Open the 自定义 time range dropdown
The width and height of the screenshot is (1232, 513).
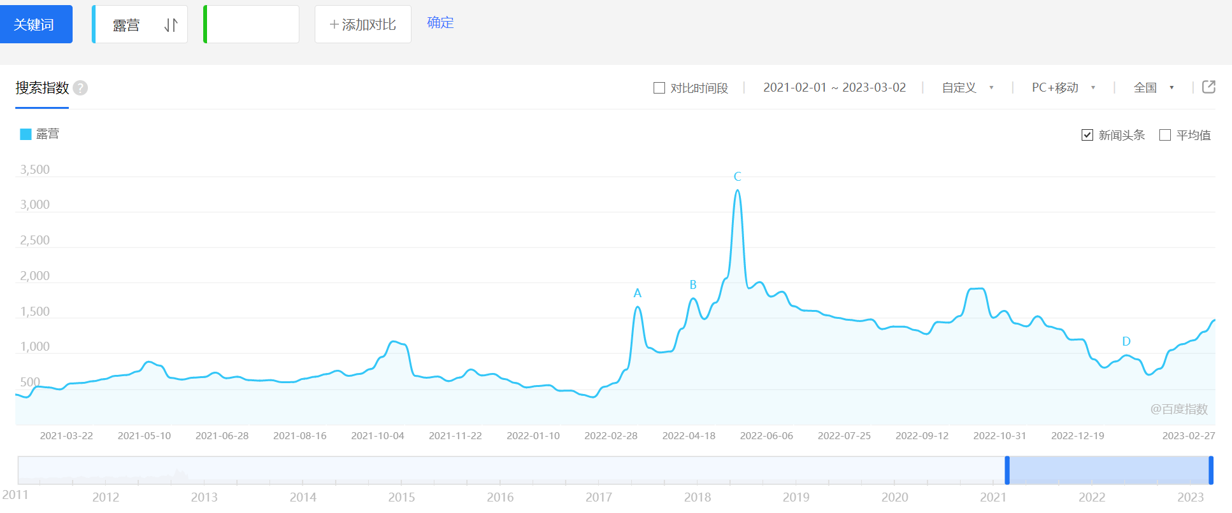[x=967, y=88]
